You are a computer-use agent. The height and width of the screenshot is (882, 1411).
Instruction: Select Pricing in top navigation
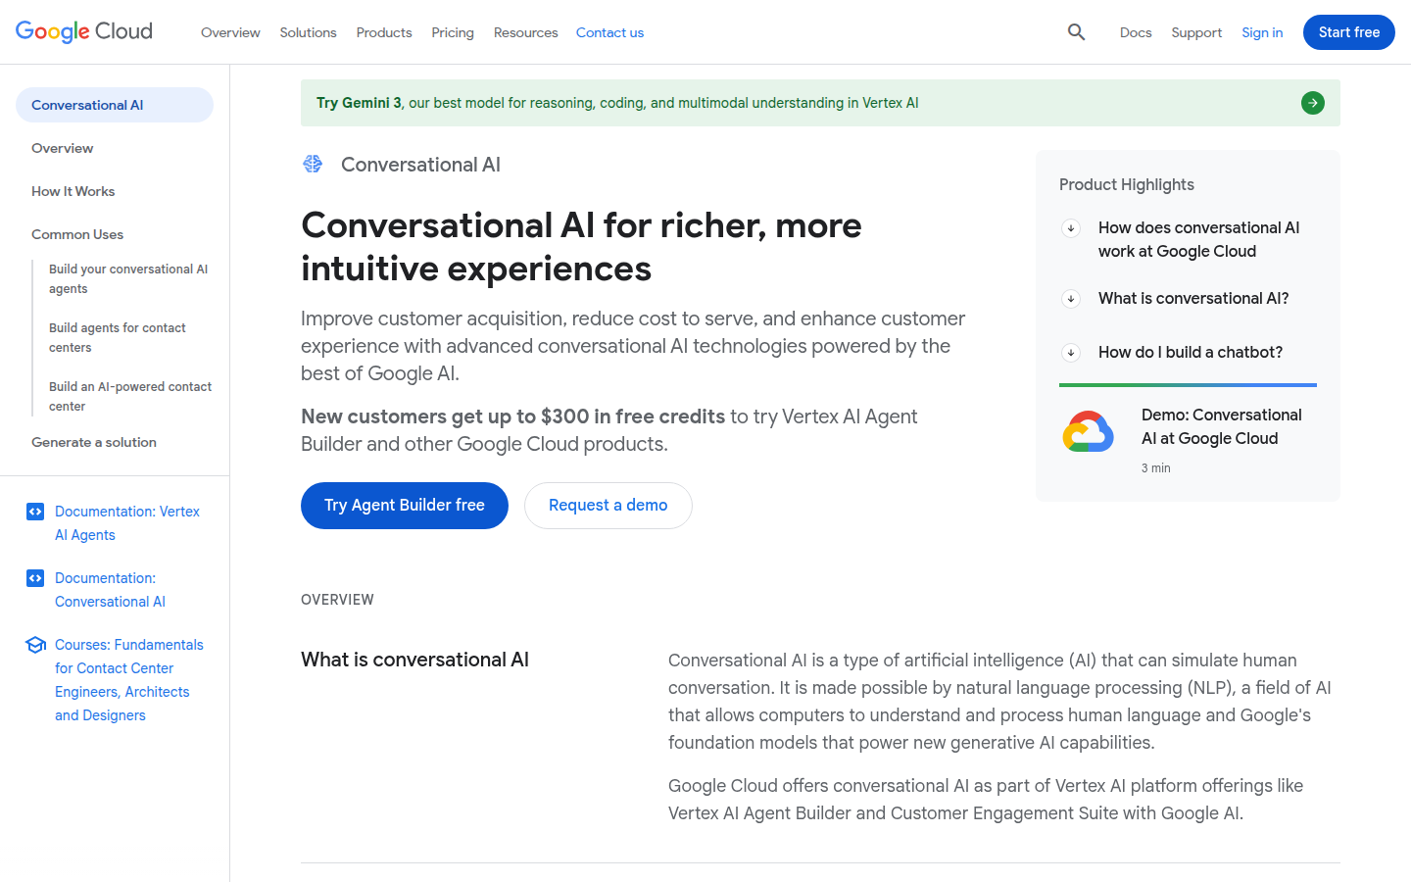click(453, 32)
